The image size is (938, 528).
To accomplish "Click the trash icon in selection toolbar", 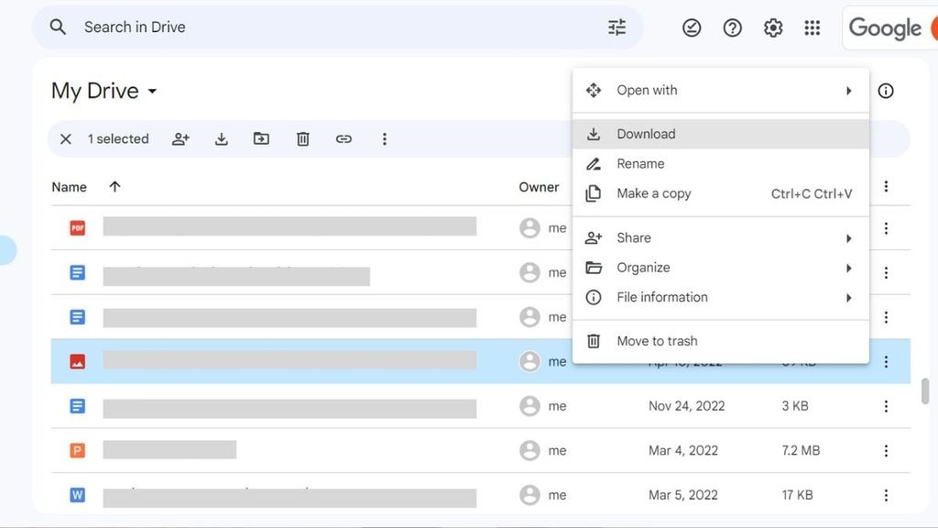I will click(x=302, y=139).
